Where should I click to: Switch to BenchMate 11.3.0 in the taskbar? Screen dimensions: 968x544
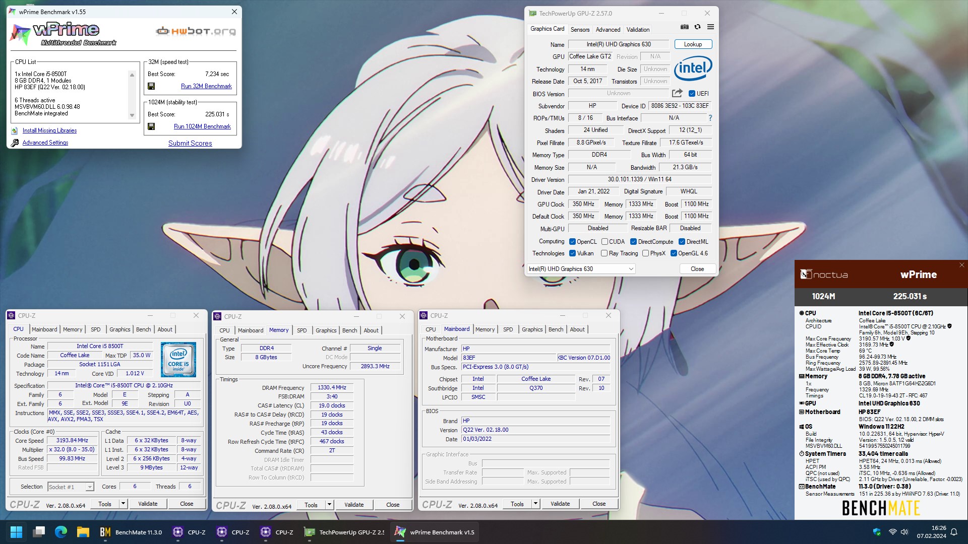click(x=131, y=532)
